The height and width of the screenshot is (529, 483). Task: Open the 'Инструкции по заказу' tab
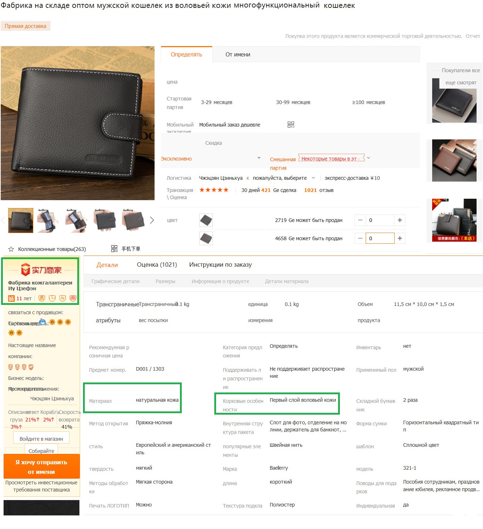pos(220,264)
